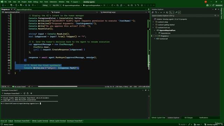The width and height of the screenshot is (224, 126).
Task: Close the Program.cs tab
Action: [x=14, y=9]
